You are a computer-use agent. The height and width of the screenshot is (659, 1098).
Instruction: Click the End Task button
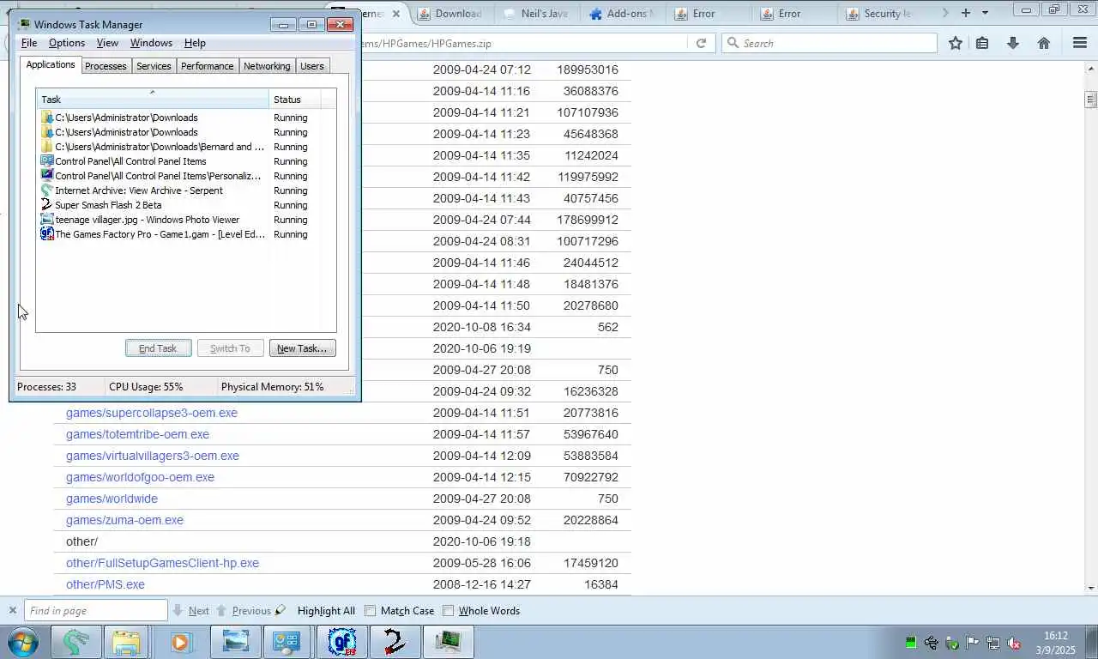pos(158,348)
